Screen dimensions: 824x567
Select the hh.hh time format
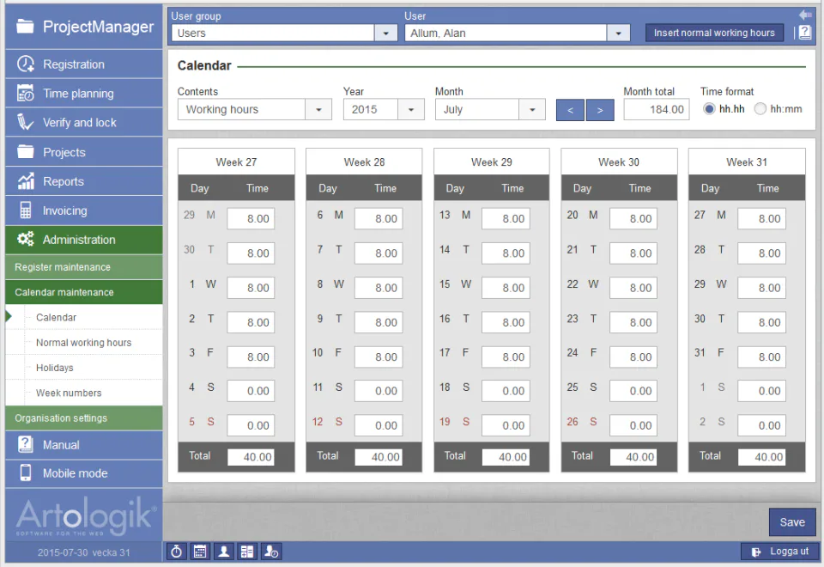[710, 109]
